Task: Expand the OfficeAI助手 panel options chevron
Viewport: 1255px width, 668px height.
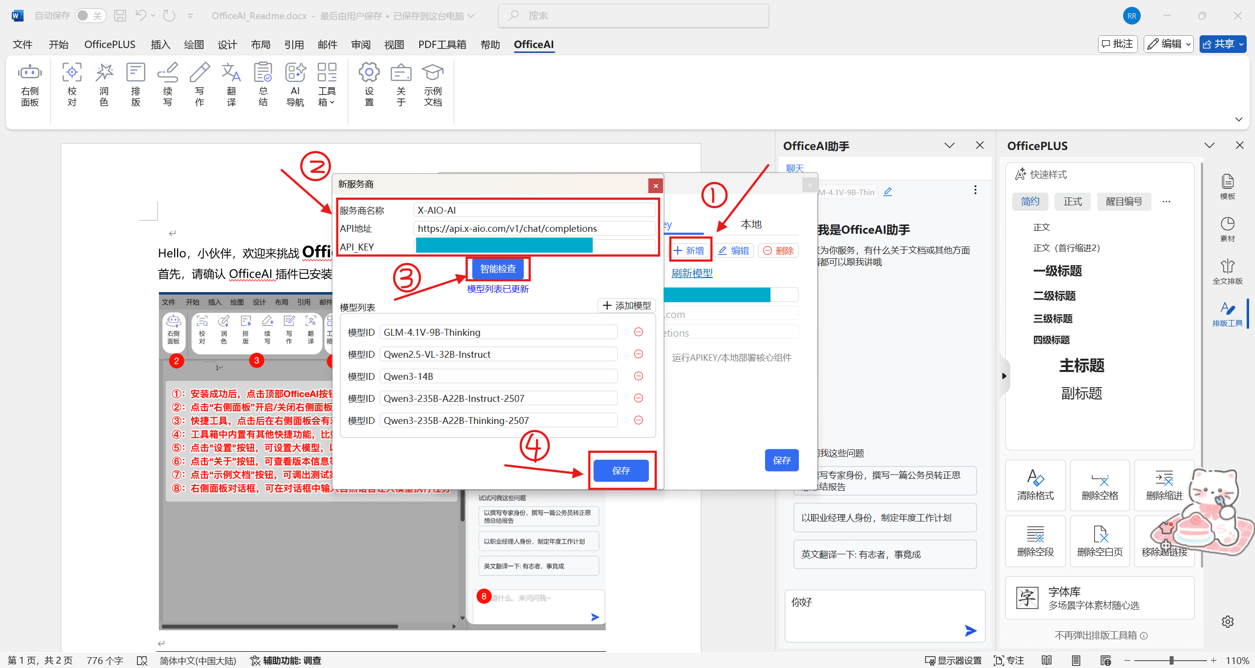Action: 949,146
